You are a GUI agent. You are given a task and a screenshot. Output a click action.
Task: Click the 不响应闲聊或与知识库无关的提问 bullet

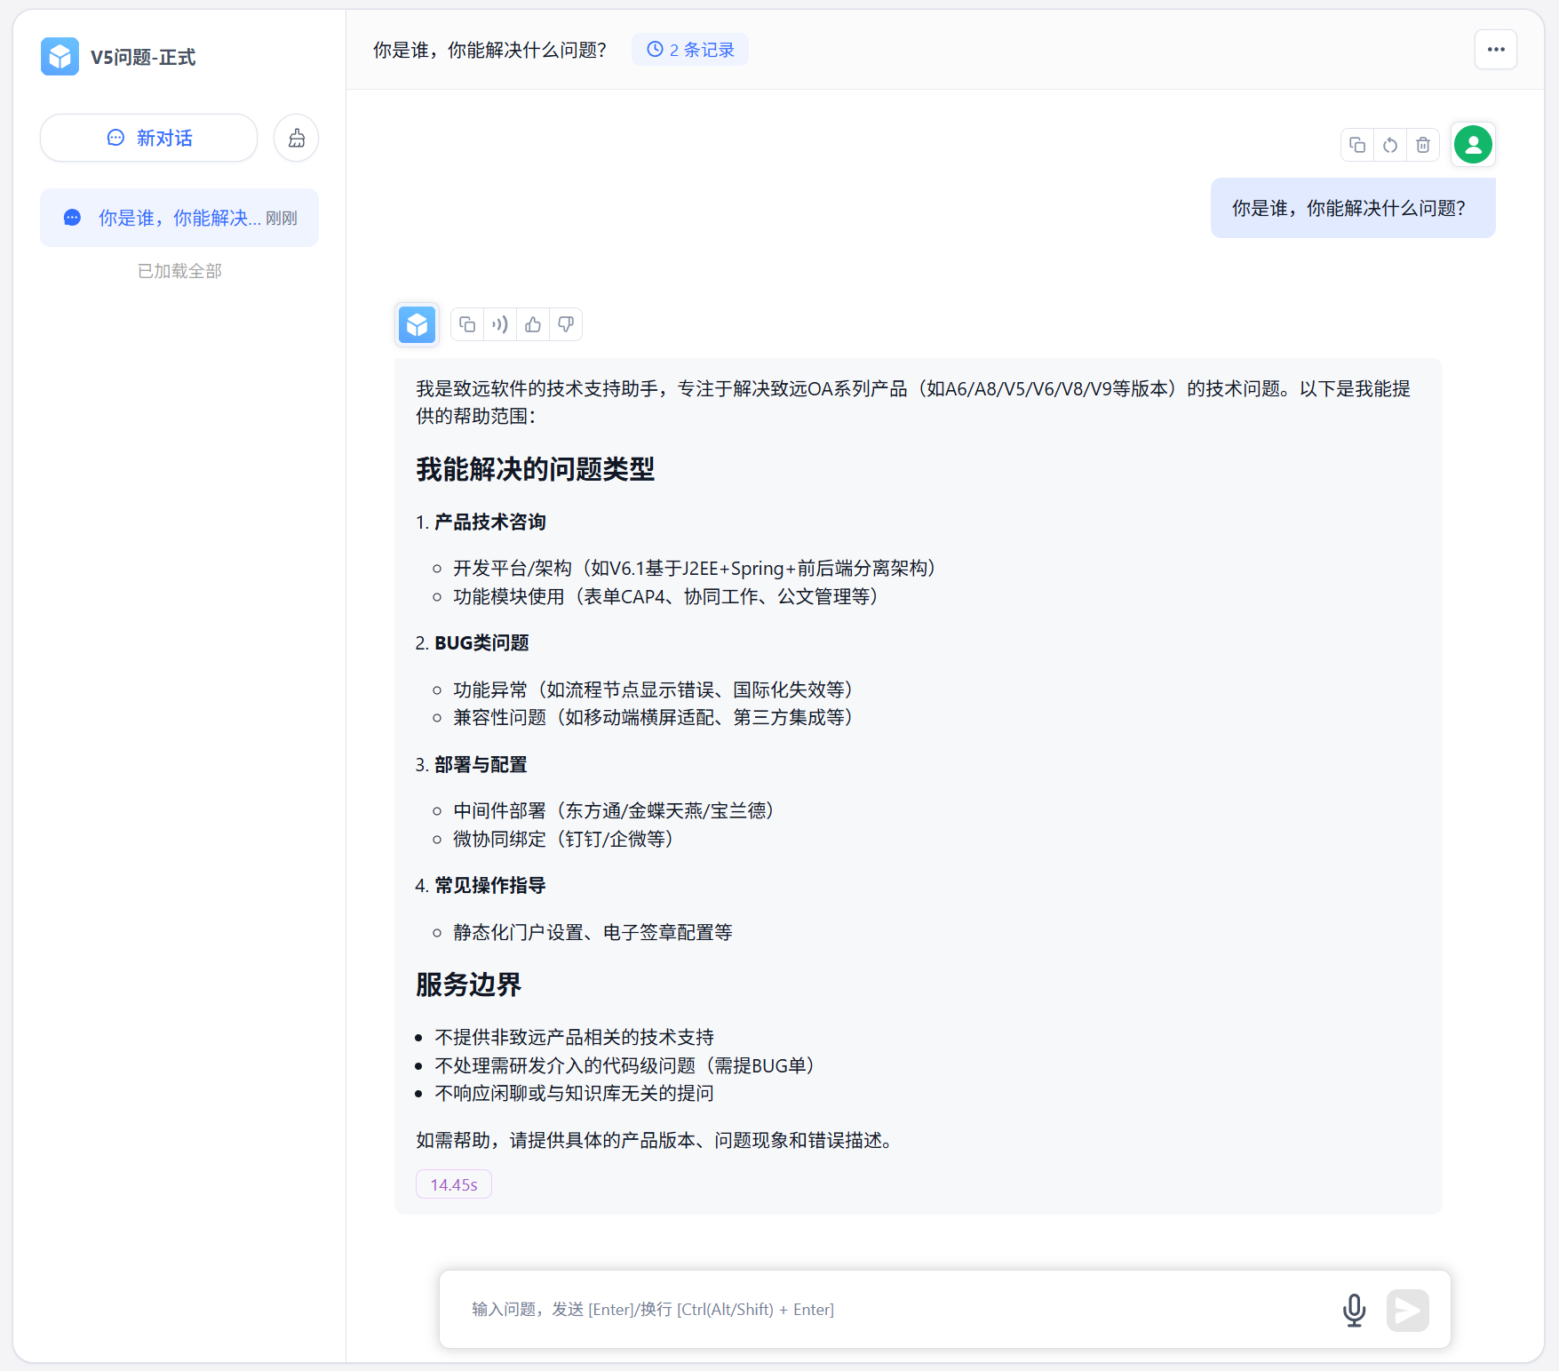[574, 1093]
